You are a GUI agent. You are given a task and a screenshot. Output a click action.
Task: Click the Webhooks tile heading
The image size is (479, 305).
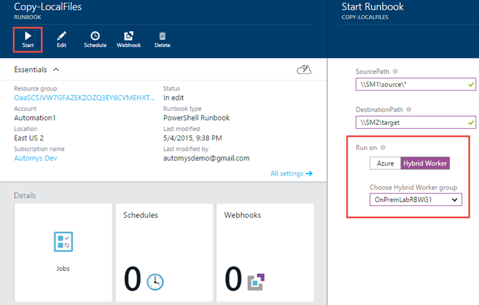pyautogui.click(x=242, y=215)
